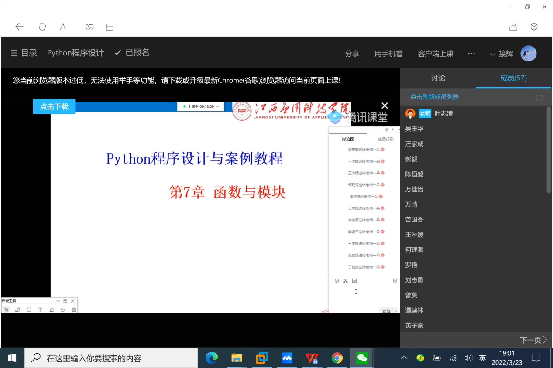Go to 下一页 of the member list
The image size is (553, 368).
point(533,340)
